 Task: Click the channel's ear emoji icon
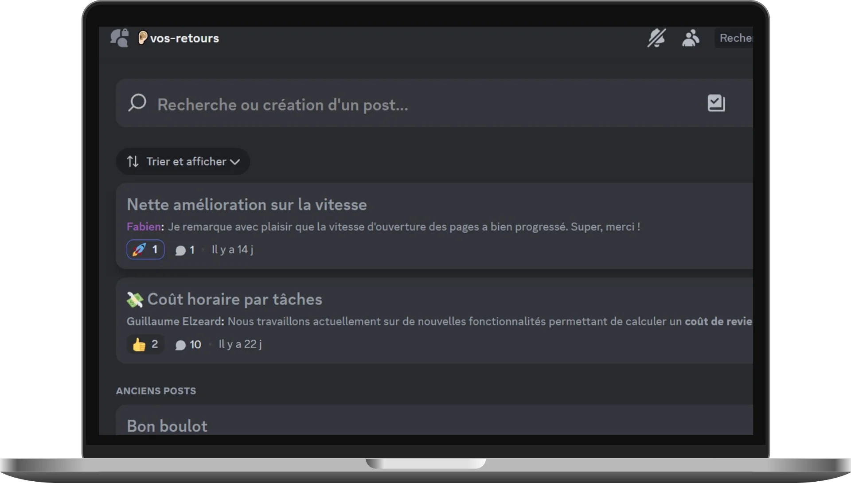pos(142,38)
